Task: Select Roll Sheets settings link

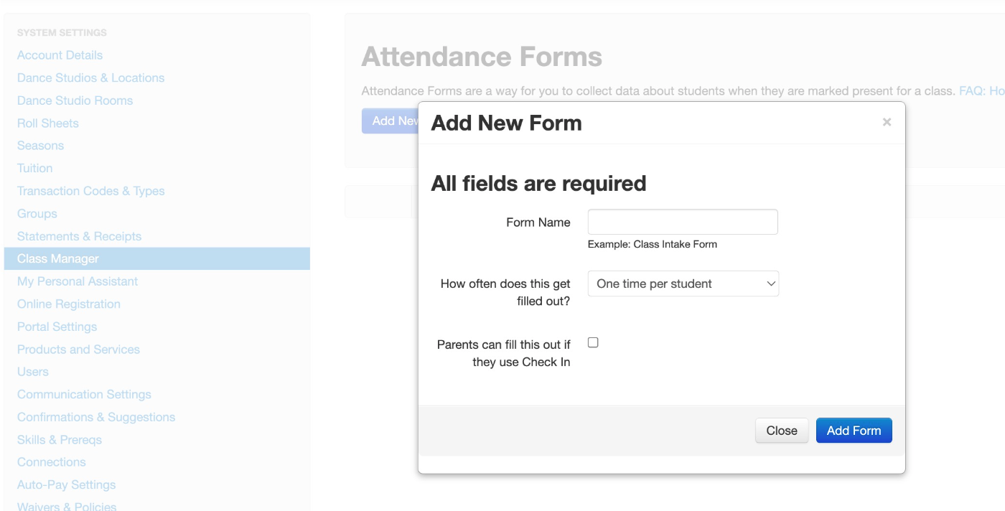Action: (x=48, y=123)
